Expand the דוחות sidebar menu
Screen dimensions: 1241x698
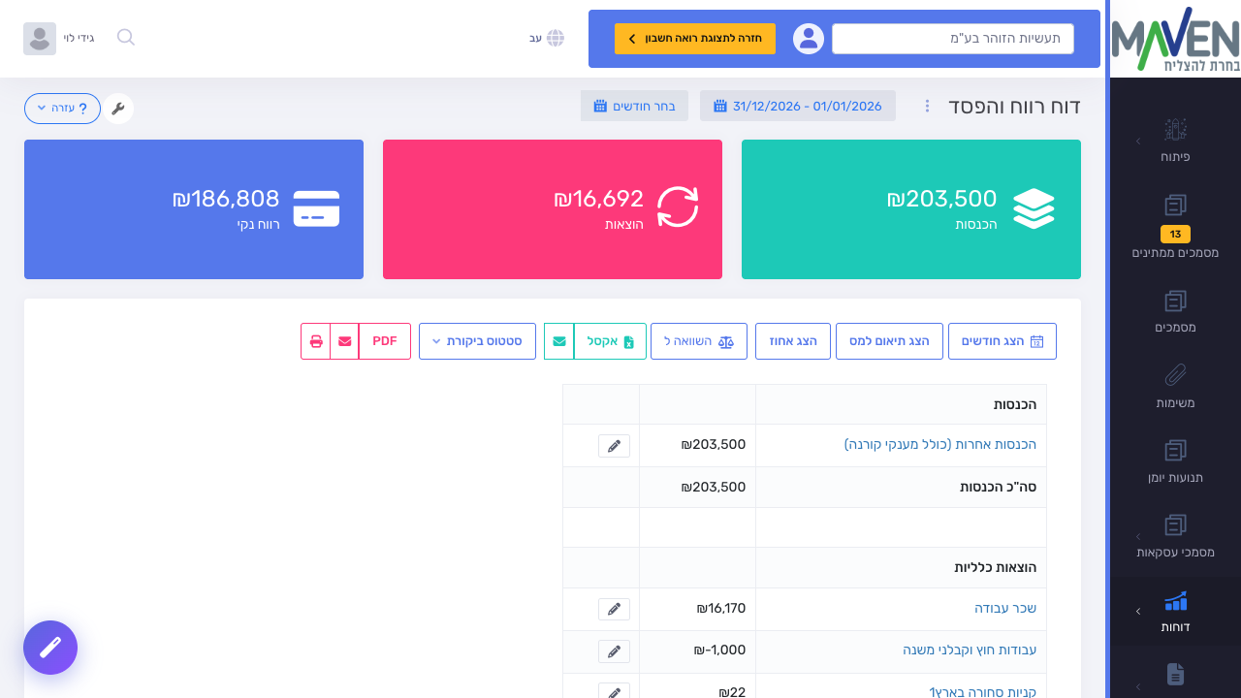click(1175, 612)
